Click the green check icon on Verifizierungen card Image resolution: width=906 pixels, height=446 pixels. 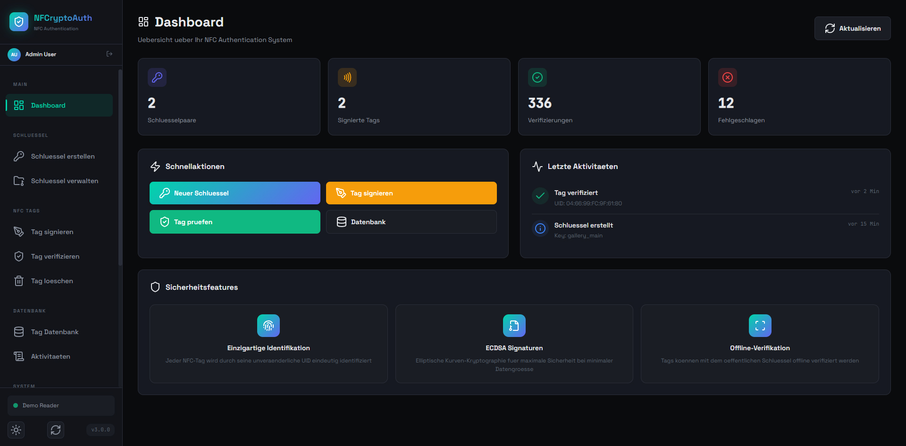[x=537, y=77]
